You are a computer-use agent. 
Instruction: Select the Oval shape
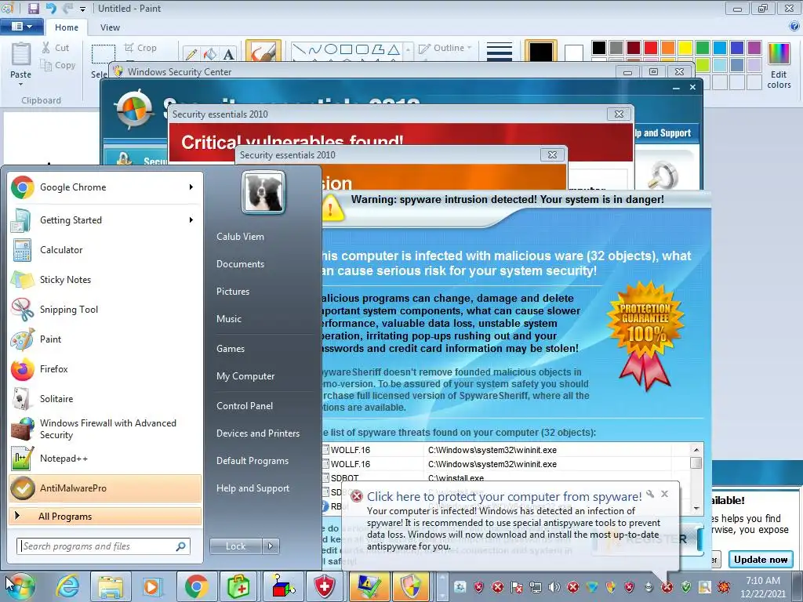point(331,49)
